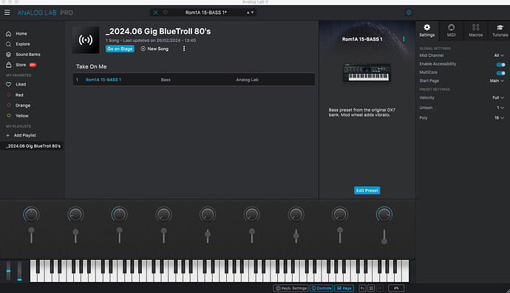Go to the Home page
510x293 pixels.
click(21, 33)
